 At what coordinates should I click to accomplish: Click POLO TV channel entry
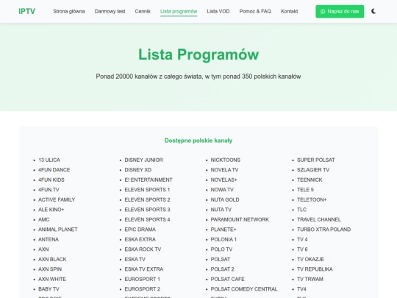(x=221, y=249)
